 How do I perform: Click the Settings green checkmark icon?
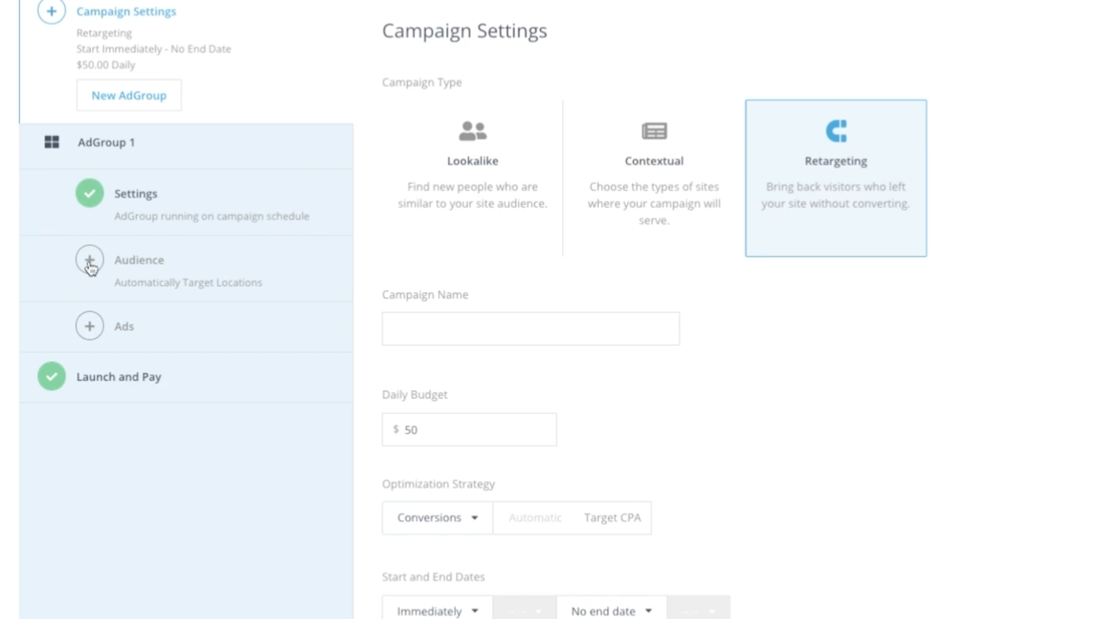[x=89, y=193]
